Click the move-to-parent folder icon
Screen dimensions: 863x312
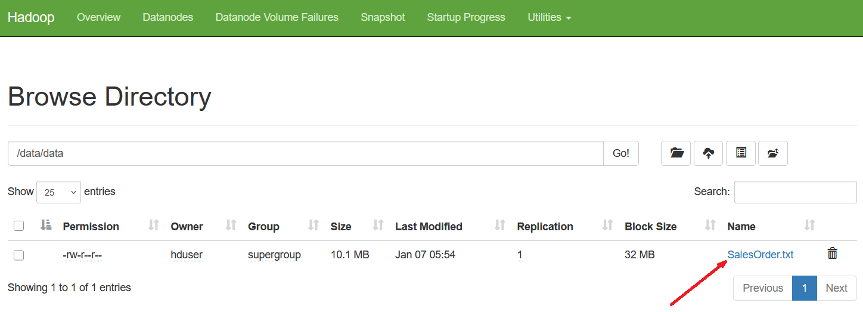(773, 153)
